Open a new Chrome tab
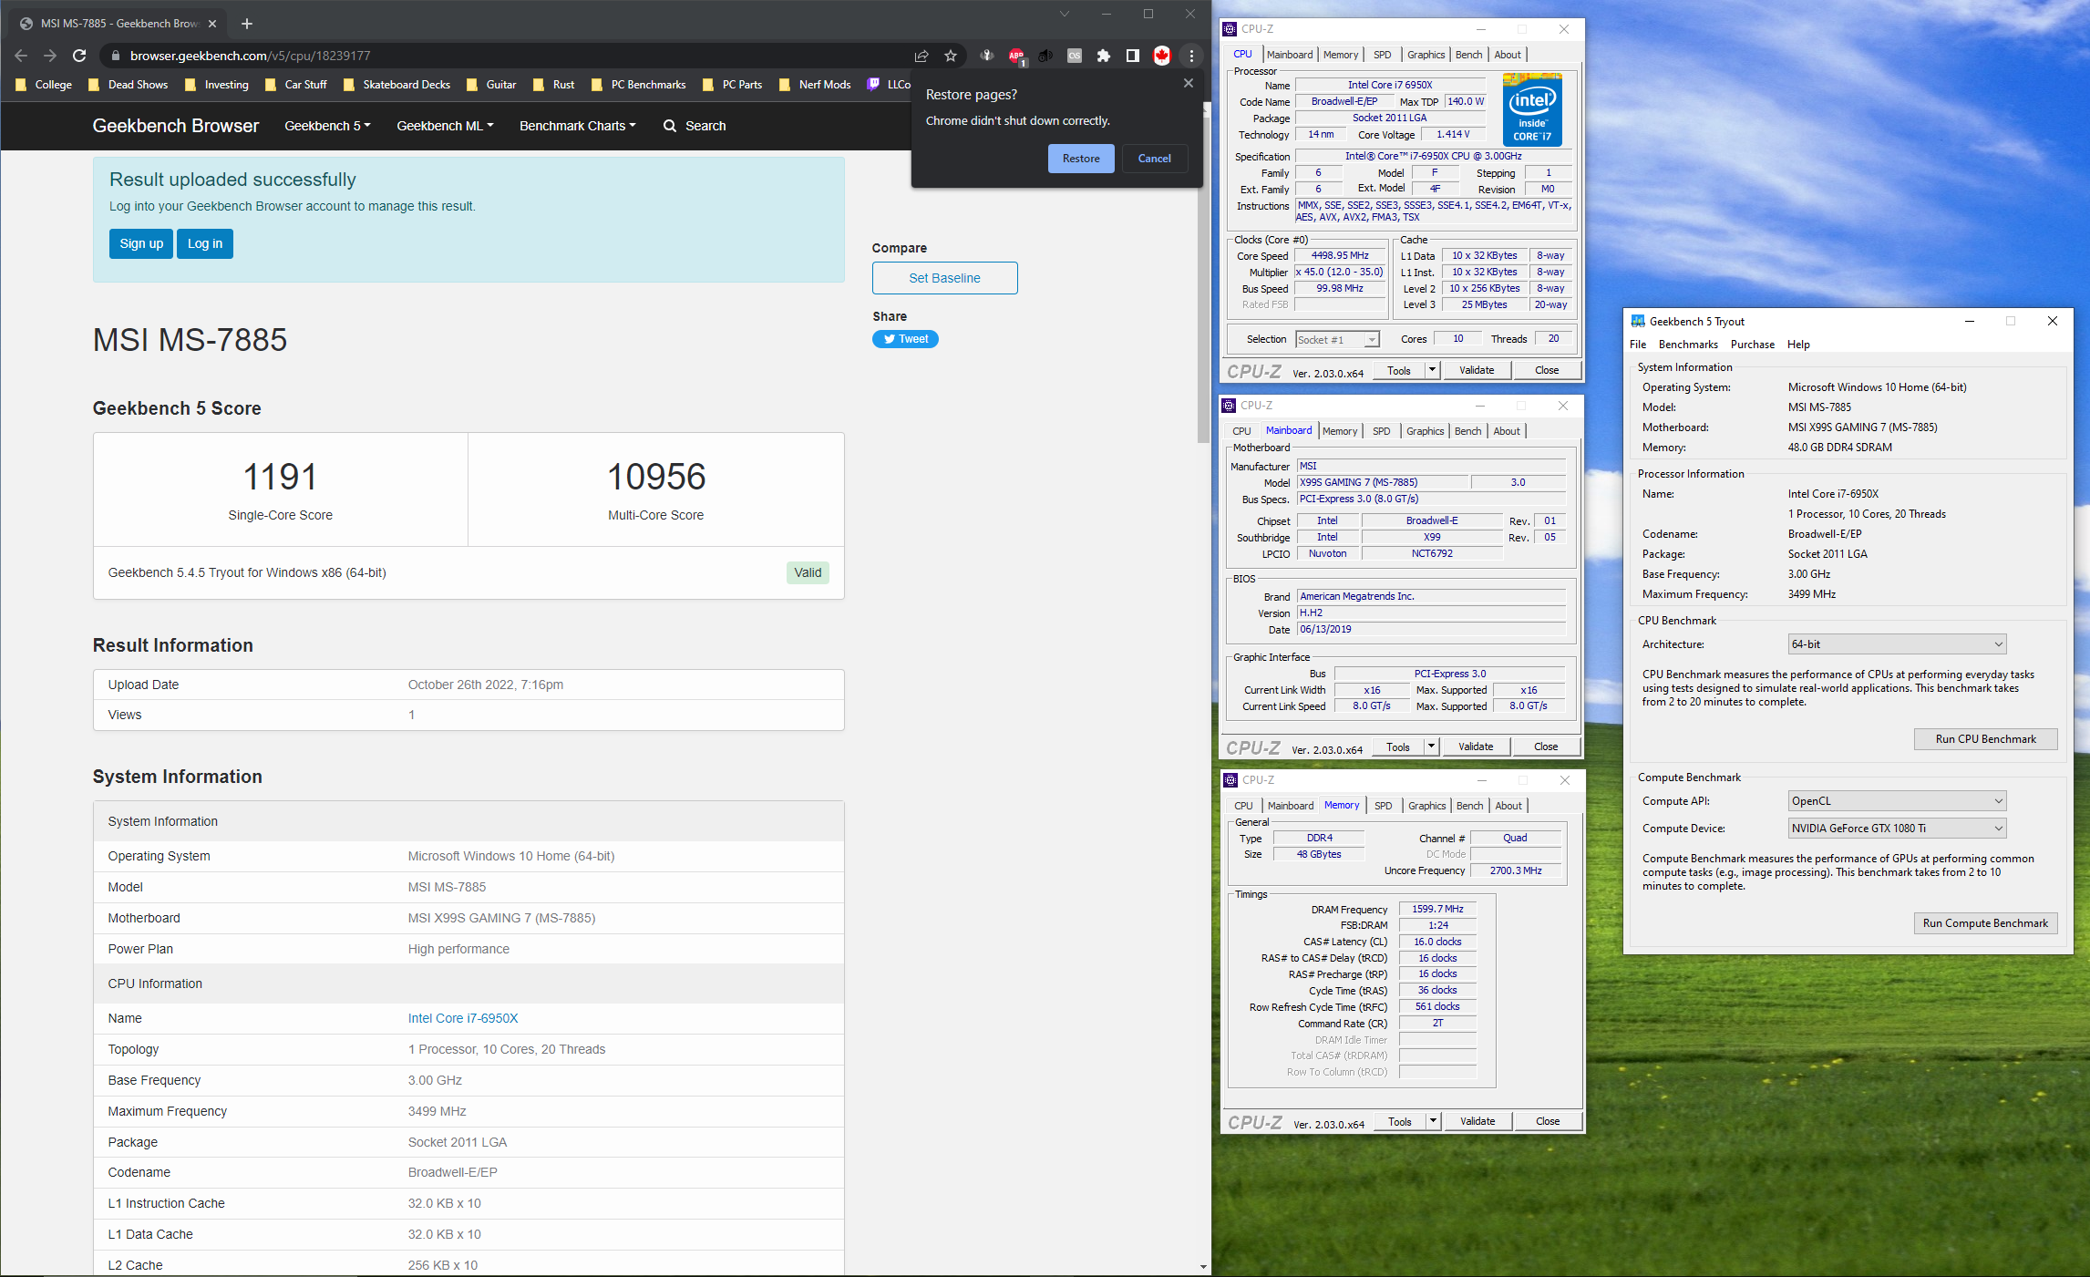 [246, 24]
